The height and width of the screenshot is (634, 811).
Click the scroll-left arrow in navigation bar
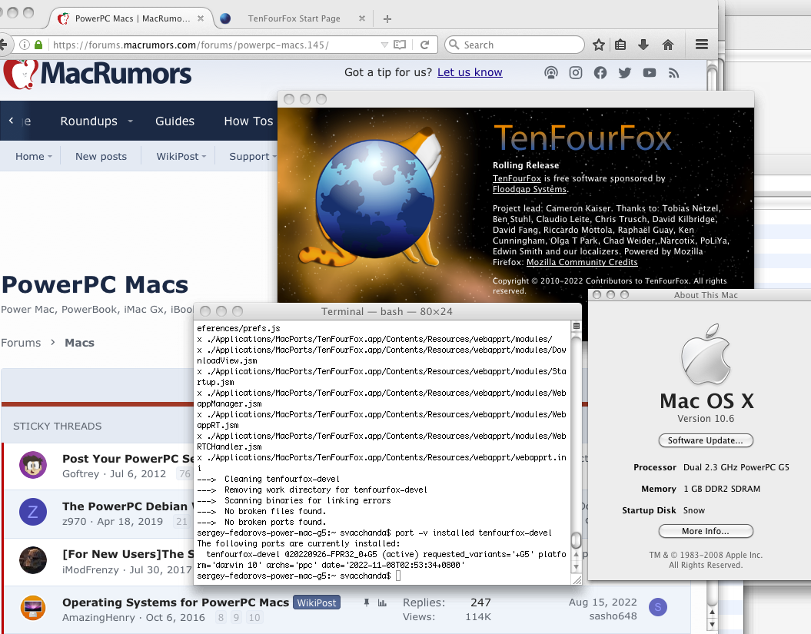point(11,121)
